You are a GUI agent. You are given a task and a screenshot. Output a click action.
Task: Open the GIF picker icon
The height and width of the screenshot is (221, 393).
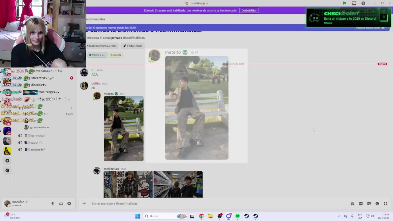361,204
